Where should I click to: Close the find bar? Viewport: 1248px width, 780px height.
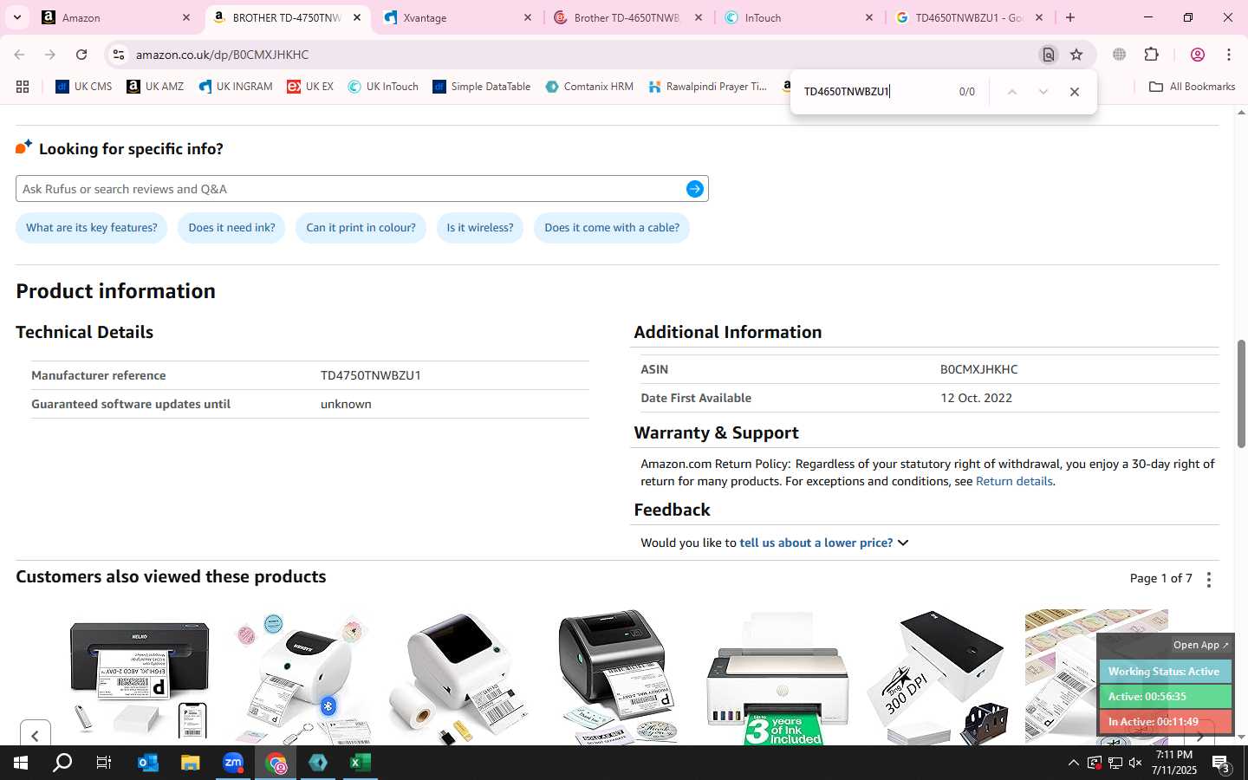pos(1075,92)
